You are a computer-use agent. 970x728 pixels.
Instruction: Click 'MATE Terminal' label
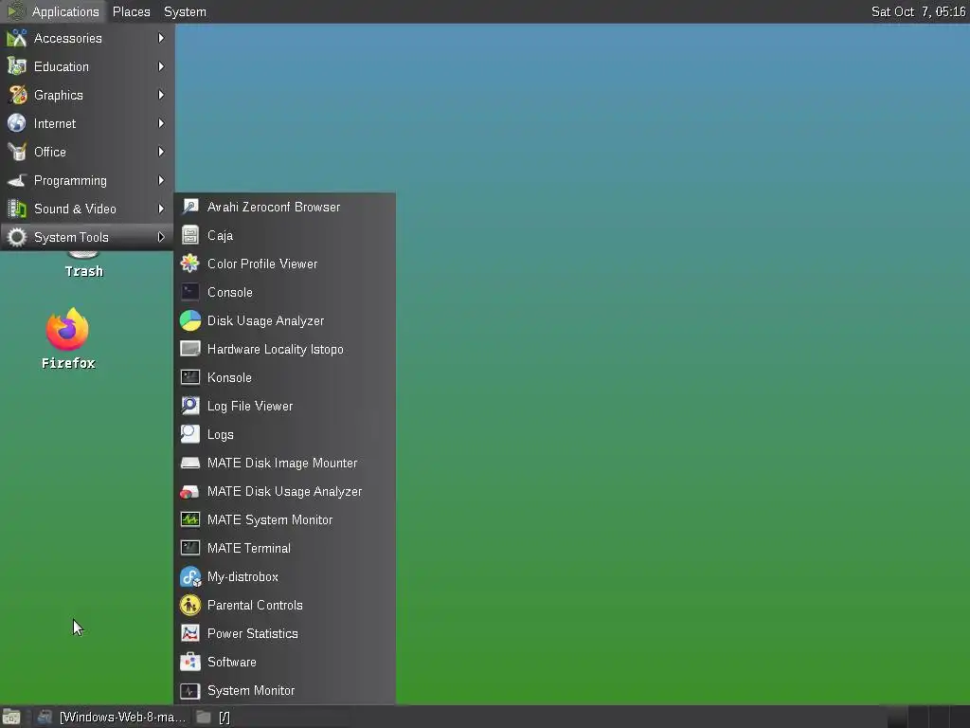249,549
